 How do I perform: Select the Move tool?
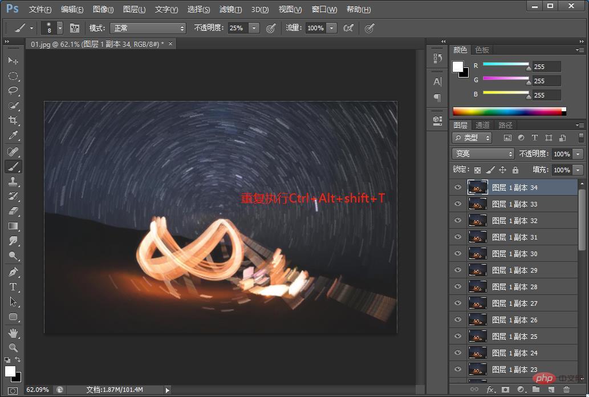[13, 60]
